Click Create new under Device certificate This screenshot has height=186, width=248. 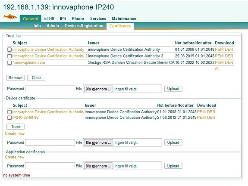coord(15,133)
